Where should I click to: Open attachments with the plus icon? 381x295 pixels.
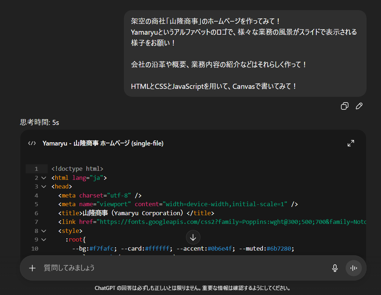[32, 268]
